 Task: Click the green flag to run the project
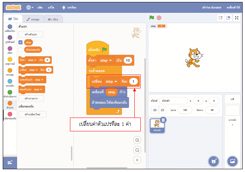tap(151, 18)
